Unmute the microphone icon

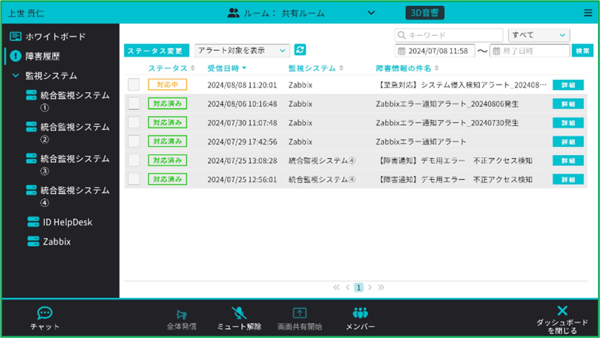coord(239,313)
